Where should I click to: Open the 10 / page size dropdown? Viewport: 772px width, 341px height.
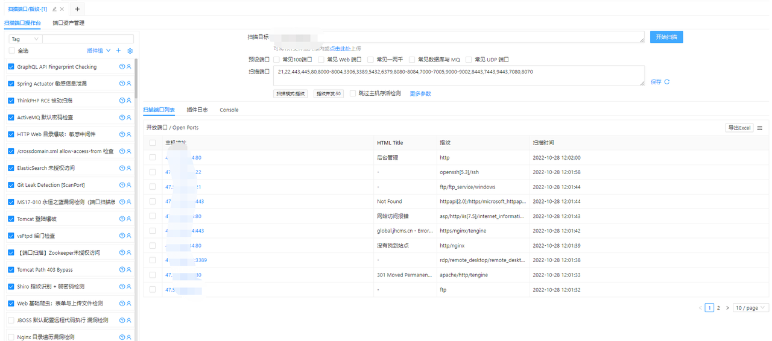[x=751, y=308]
